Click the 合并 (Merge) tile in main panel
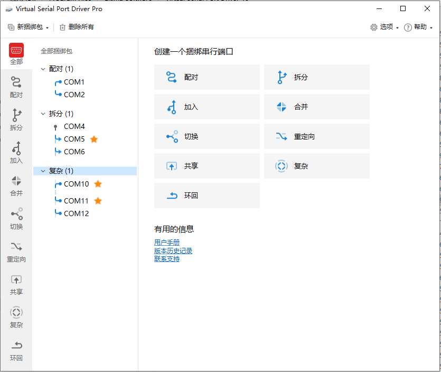 tap(316, 107)
